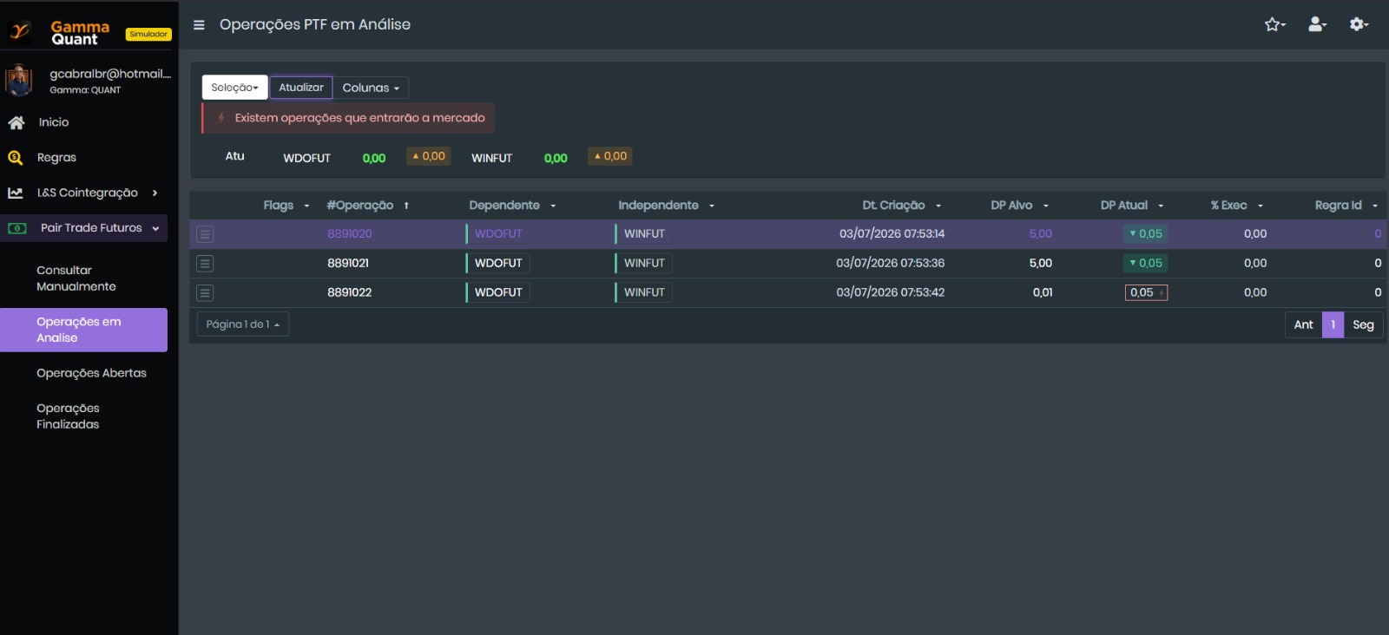Open the favorites star icon menu
The width and height of the screenshot is (1389, 635).
1274,24
